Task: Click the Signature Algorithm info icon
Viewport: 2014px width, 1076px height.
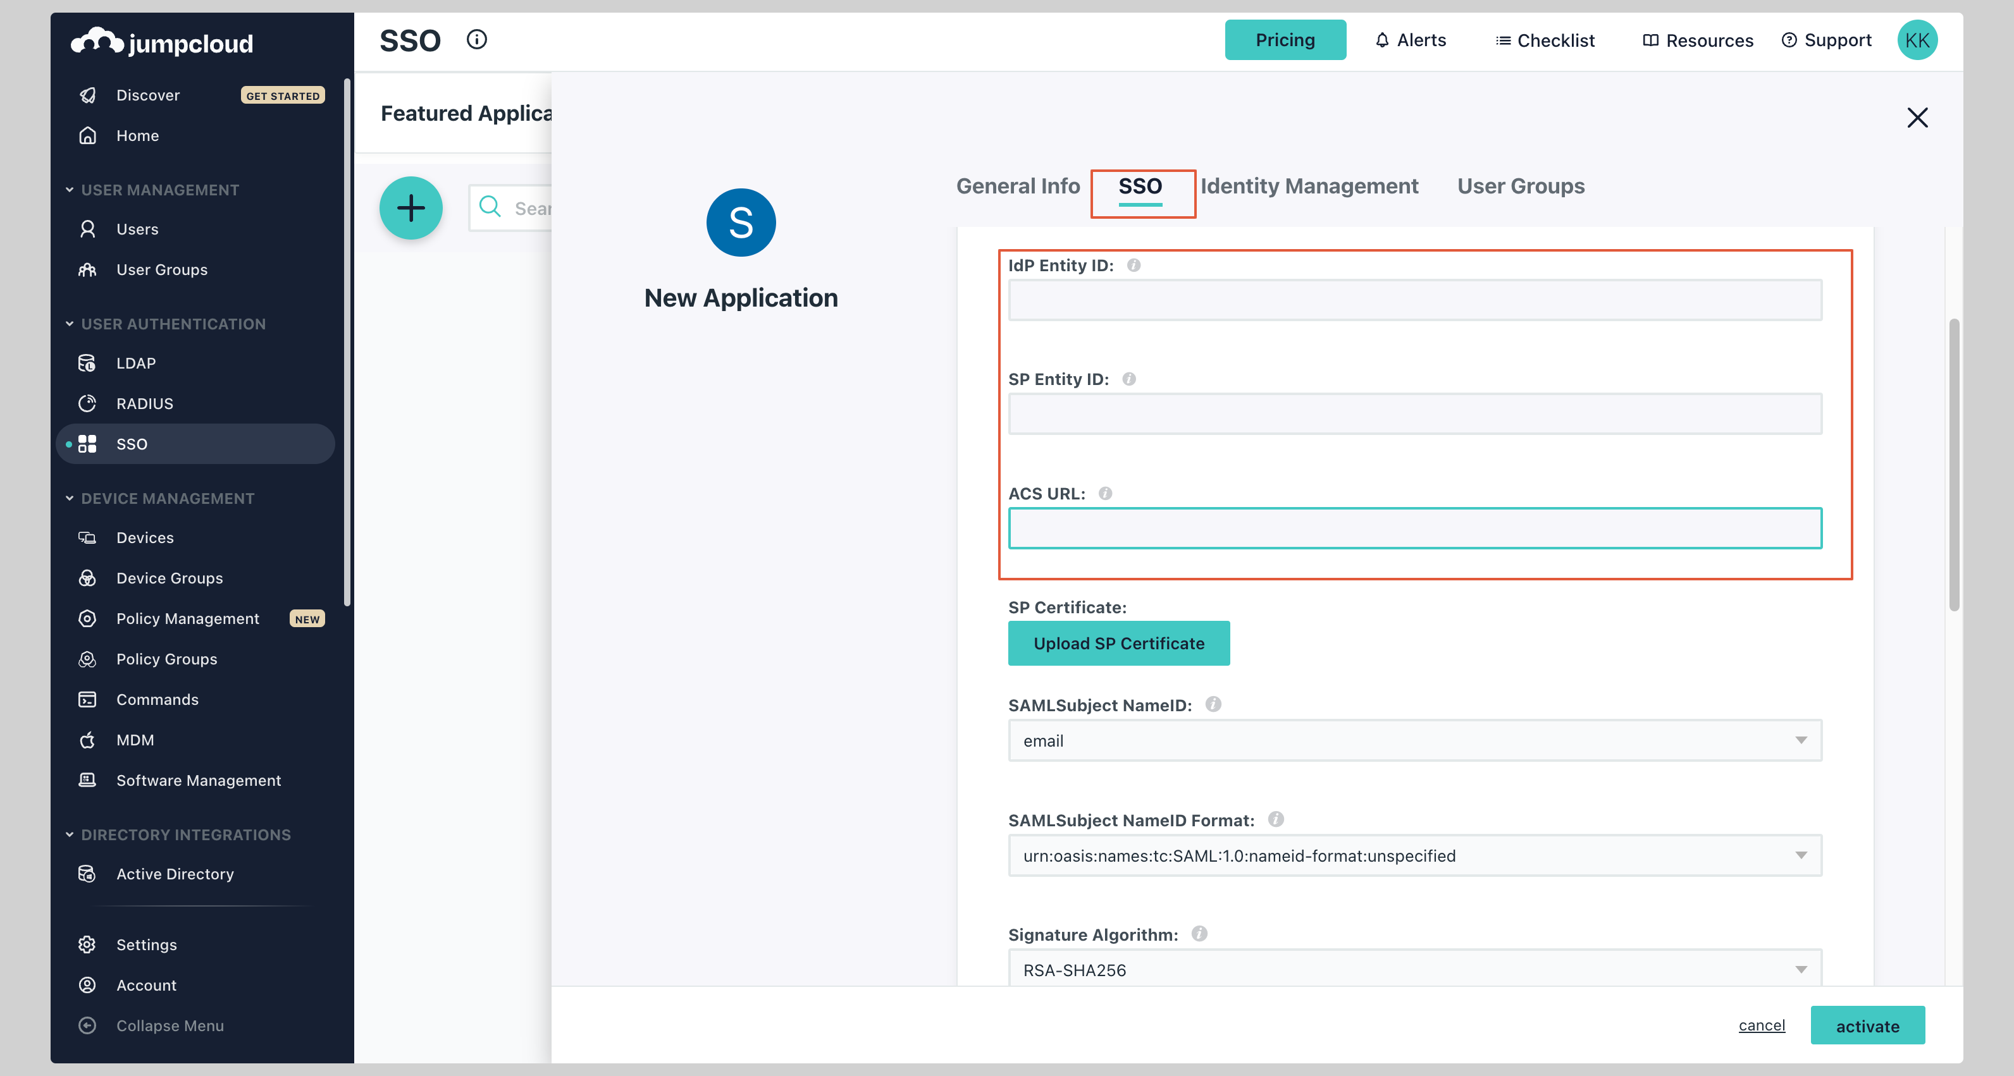Action: 1199,933
